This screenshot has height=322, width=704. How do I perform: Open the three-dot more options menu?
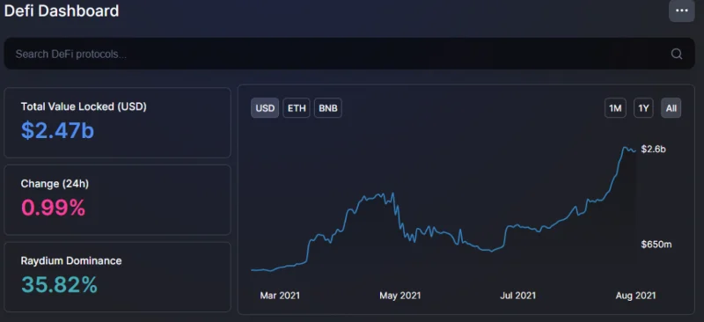point(681,11)
